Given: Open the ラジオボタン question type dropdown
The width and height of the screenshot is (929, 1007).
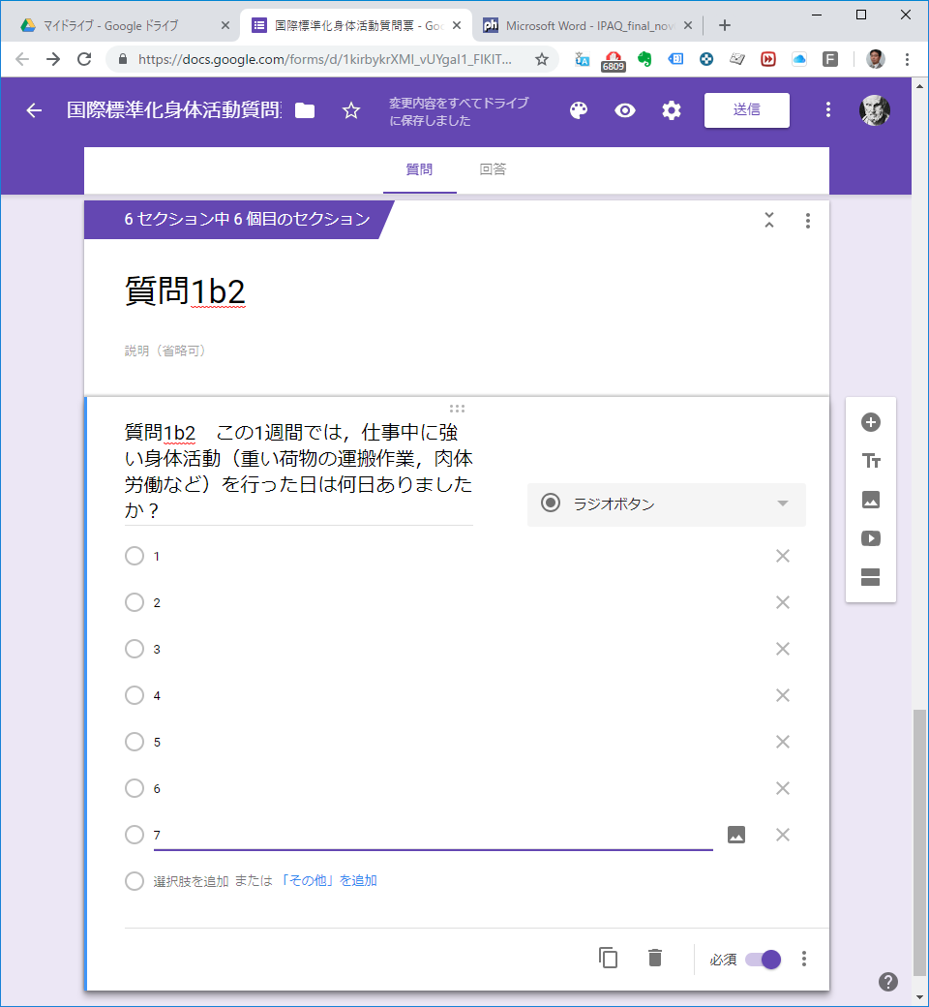Looking at the screenshot, I should [666, 503].
